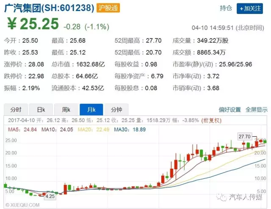Click 总市值 value 1632.68亿
Image resolution: width=271 pixels, height=209 pixels.
(x=91, y=64)
